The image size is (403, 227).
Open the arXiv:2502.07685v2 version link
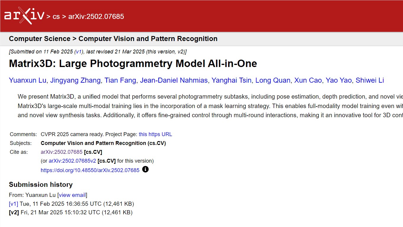coord(72,161)
